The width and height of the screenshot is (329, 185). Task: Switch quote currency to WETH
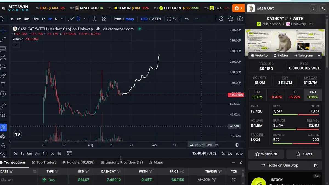[156, 19]
